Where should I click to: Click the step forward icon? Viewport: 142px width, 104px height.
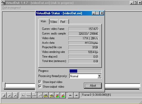click(34, 95)
